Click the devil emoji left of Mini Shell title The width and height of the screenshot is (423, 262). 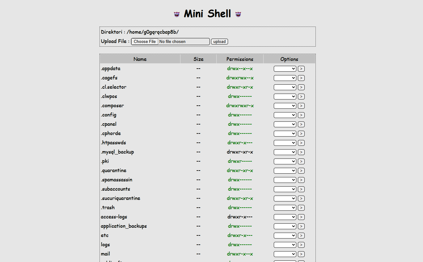[177, 14]
